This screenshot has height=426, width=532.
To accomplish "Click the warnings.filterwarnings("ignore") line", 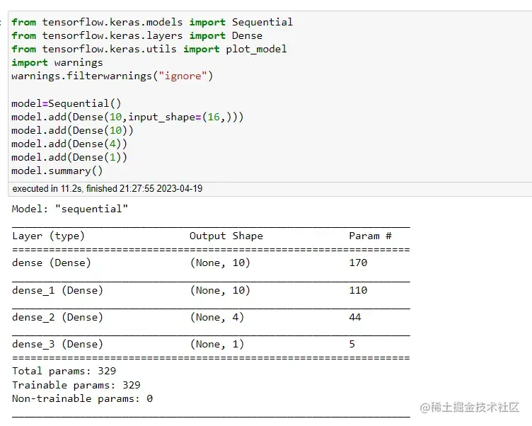I will (x=112, y=76).
